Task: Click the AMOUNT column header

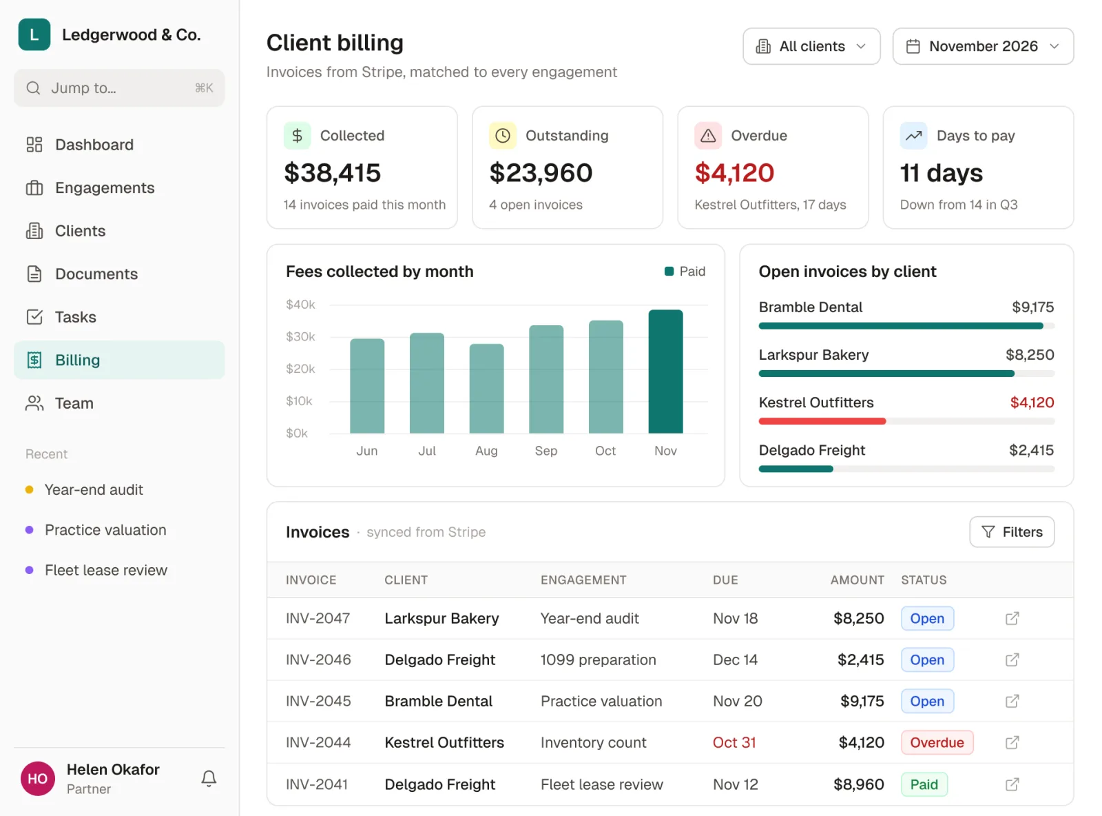Action: [x=857, y=580]
